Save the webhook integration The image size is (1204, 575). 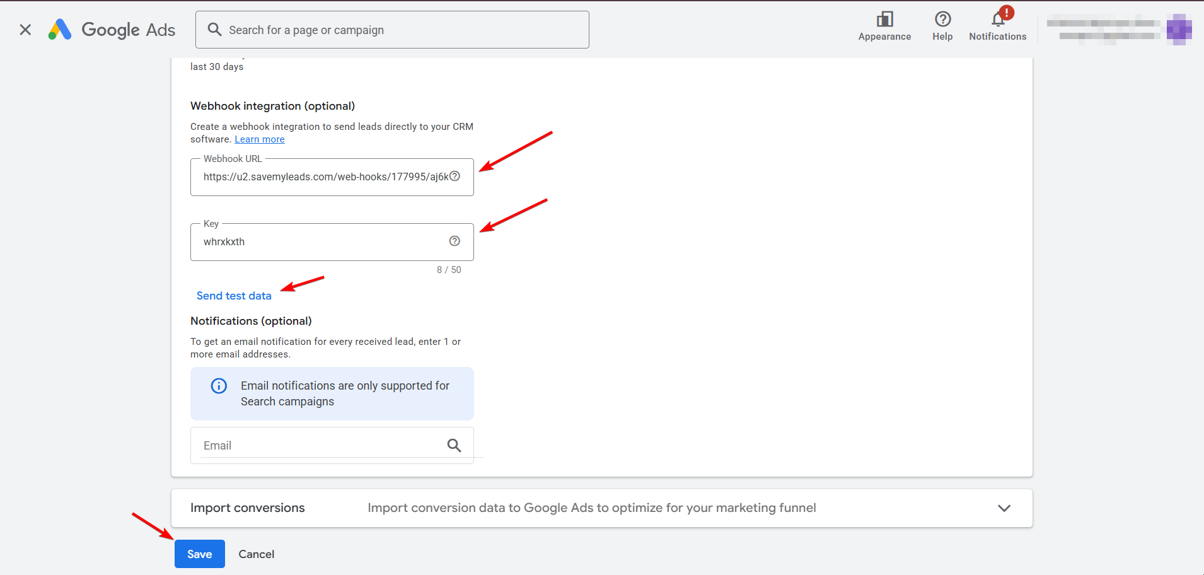199,554
